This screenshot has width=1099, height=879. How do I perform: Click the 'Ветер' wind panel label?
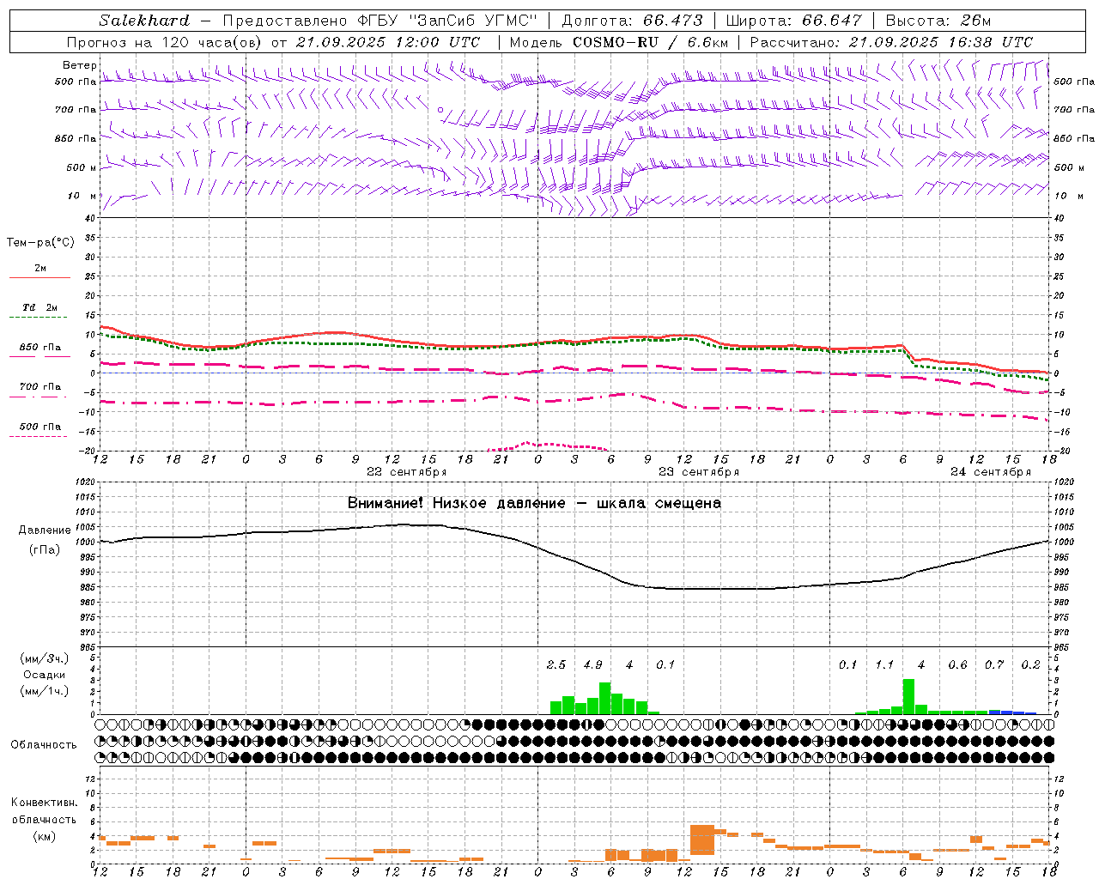(x=79, y=65)
